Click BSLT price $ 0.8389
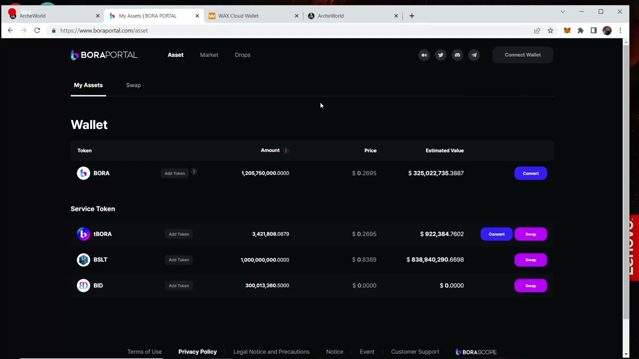This screenshot has width=639, height=359. (364, 260)
